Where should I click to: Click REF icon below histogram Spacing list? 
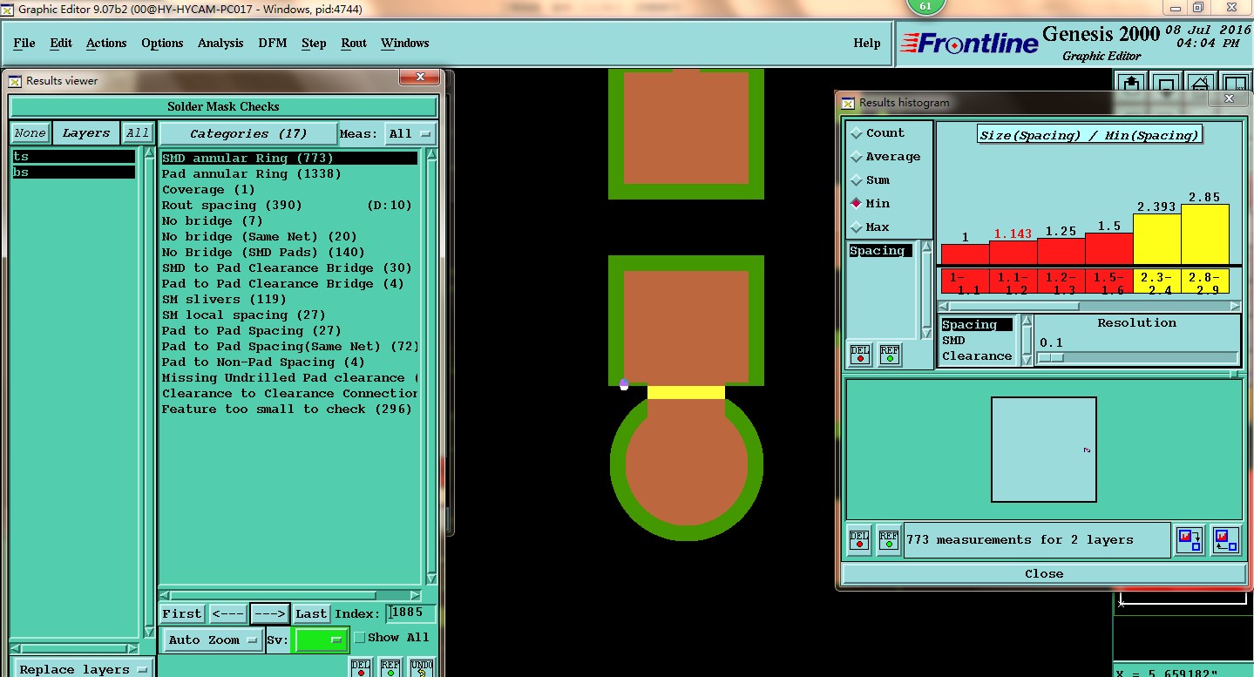(x=889, y=355)
